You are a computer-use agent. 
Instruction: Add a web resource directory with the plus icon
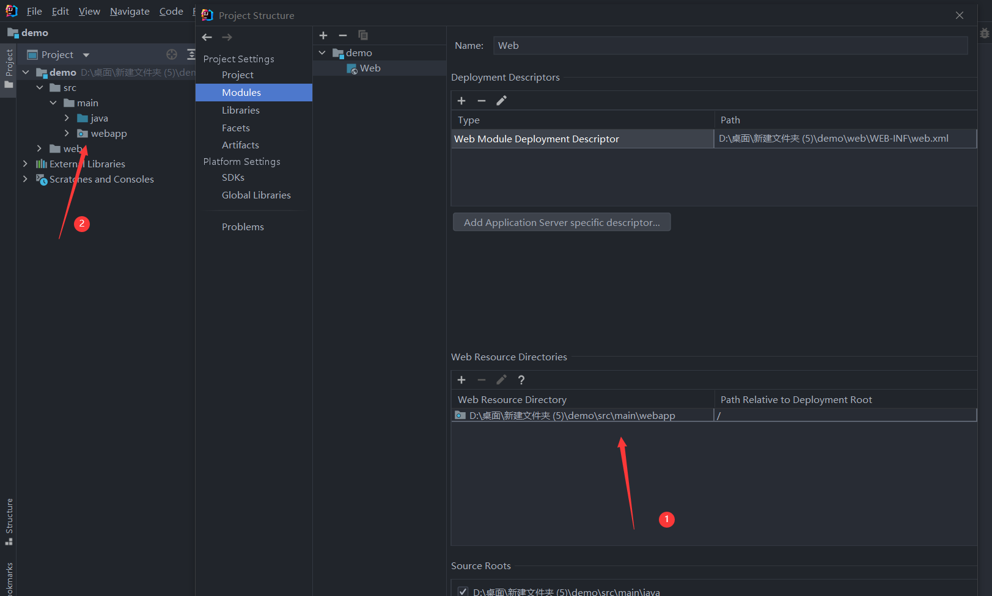[461, 380]
